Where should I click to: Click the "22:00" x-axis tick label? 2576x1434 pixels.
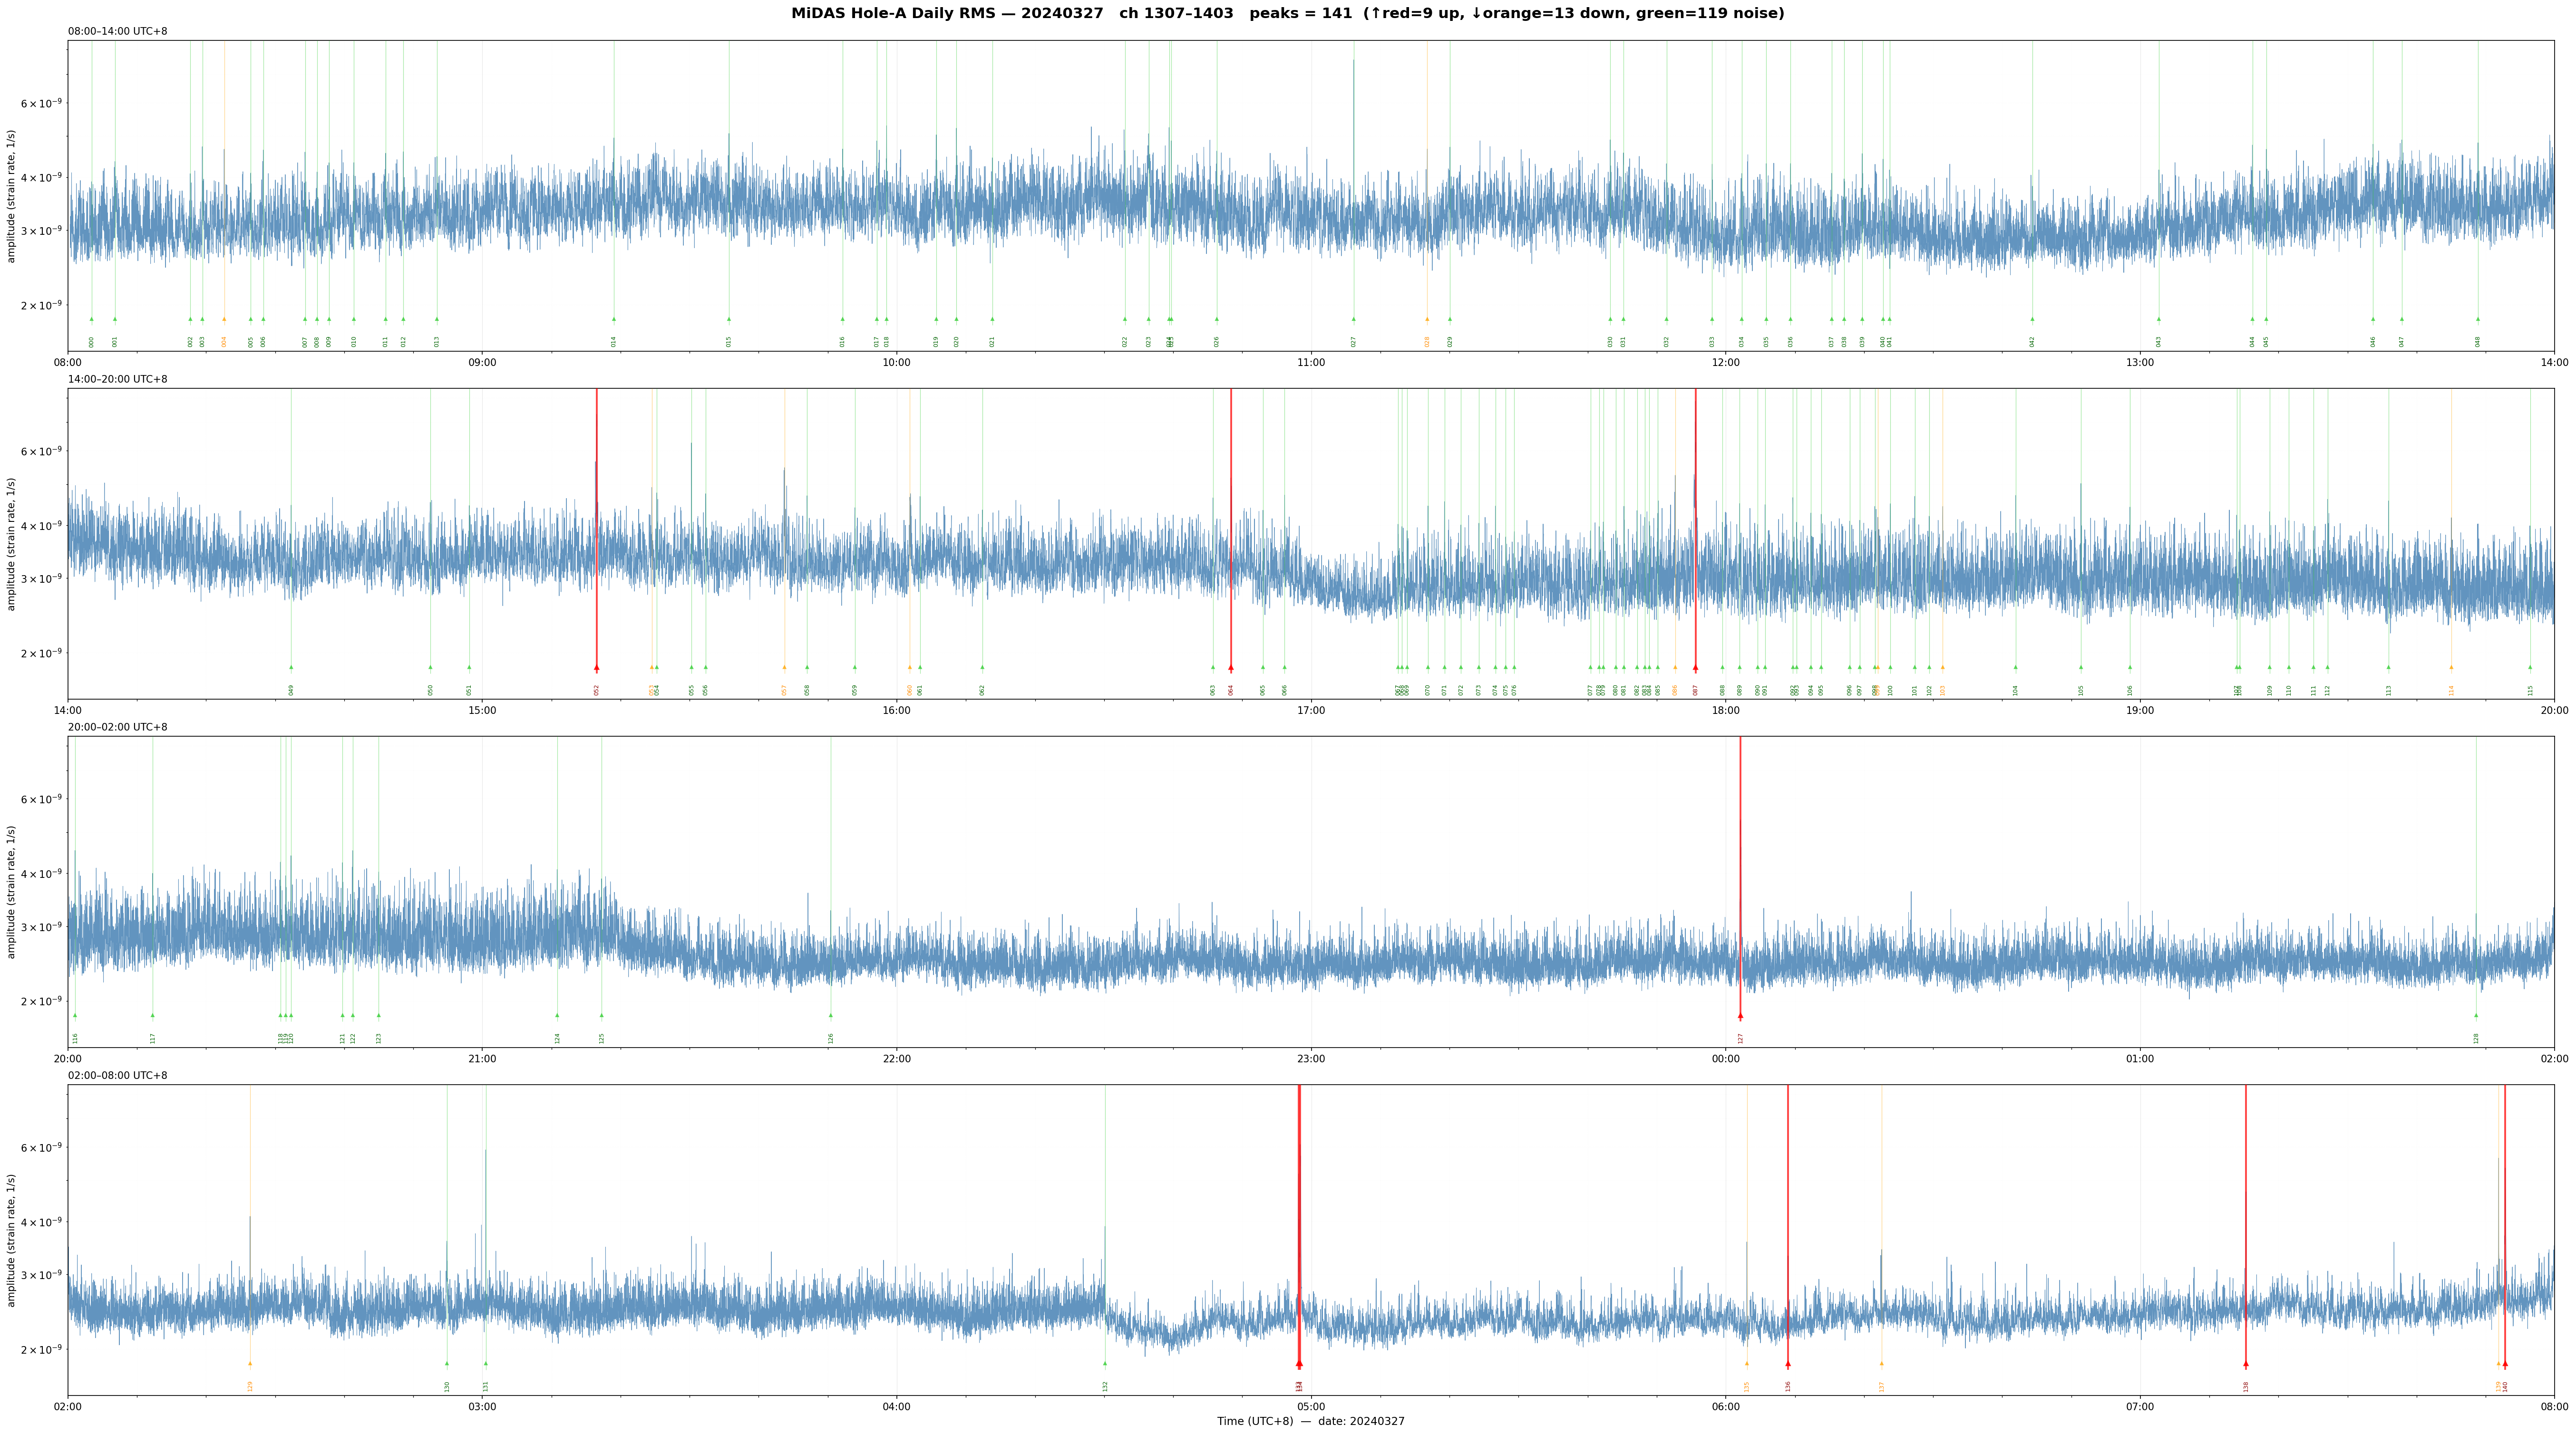tap(897, 1059)
